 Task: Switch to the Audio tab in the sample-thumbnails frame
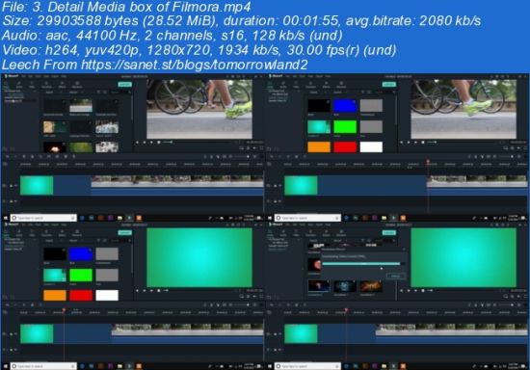19,85
